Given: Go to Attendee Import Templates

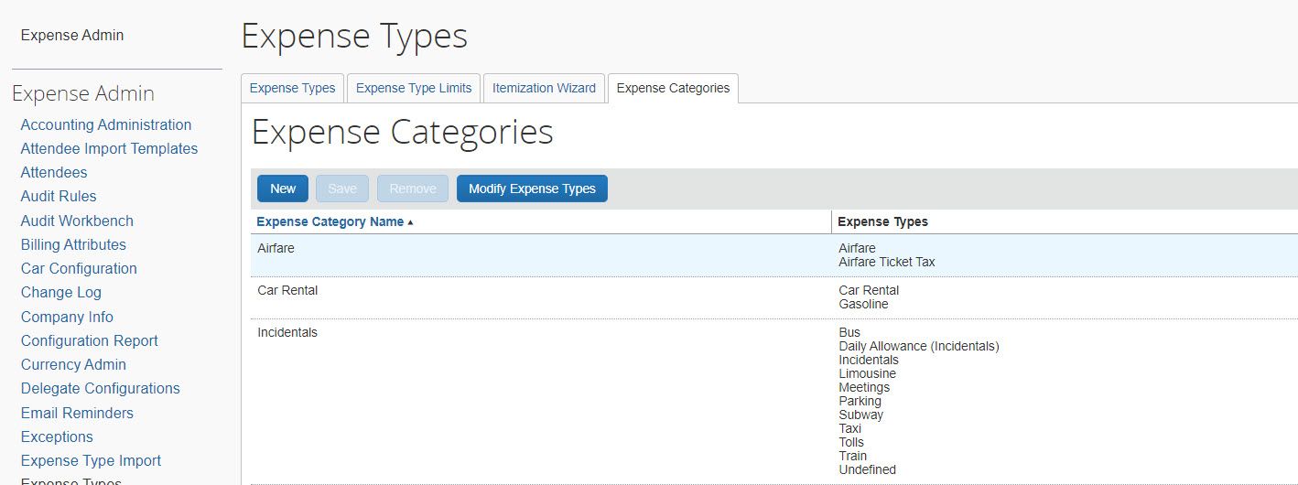Looking at the screenshot, I should click(x=109, y=148).
